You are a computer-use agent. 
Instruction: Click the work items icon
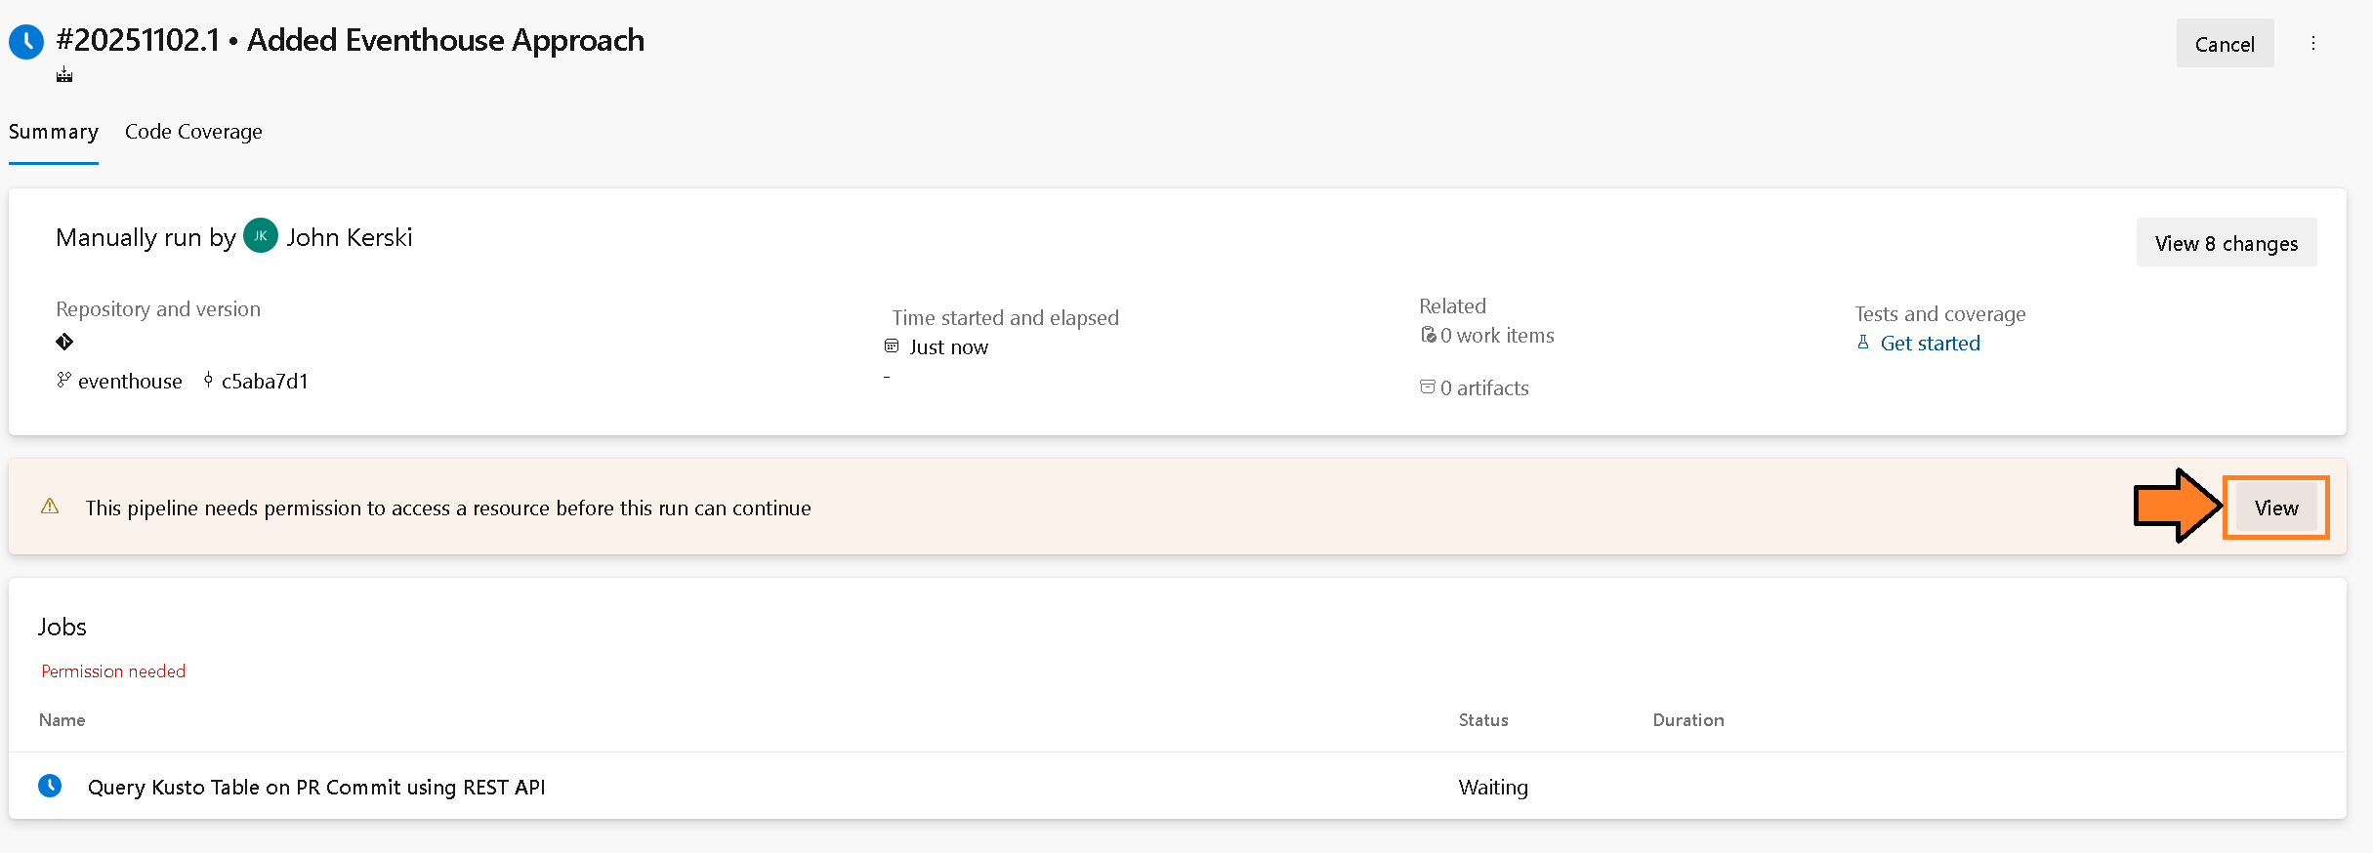(1428, 335)
